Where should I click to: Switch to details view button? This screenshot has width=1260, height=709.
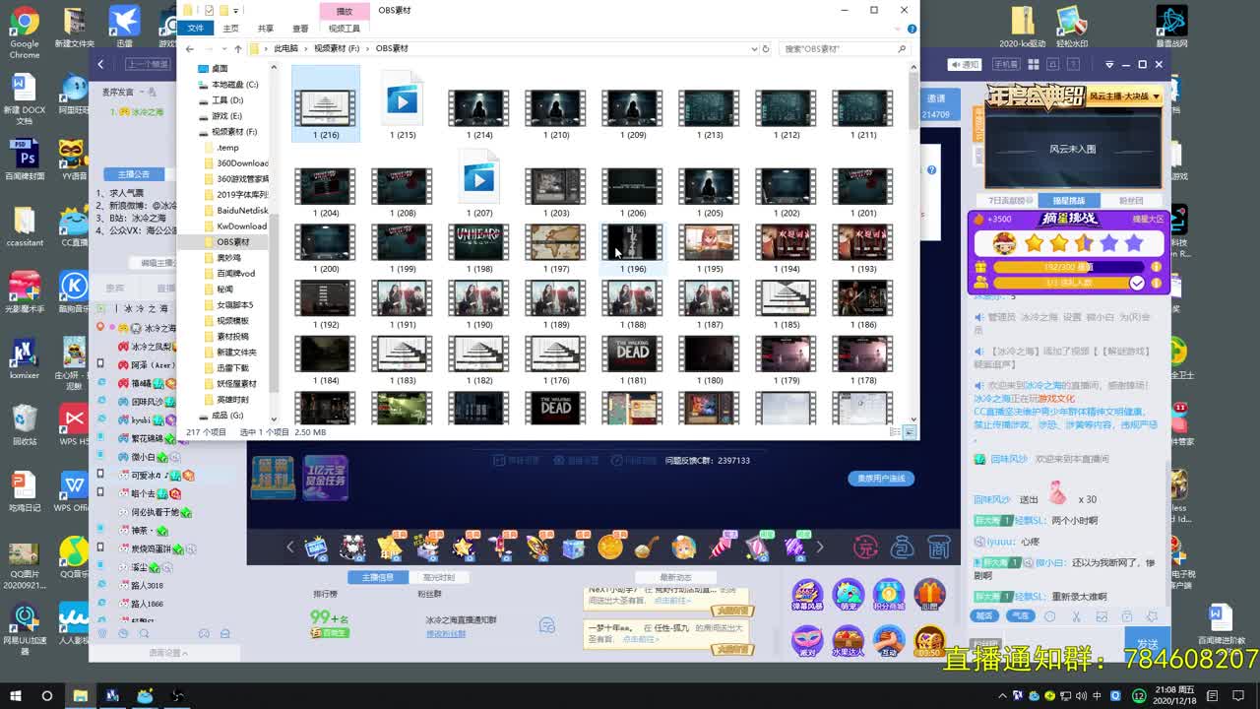pyautogui.click(x=897, y=432)
